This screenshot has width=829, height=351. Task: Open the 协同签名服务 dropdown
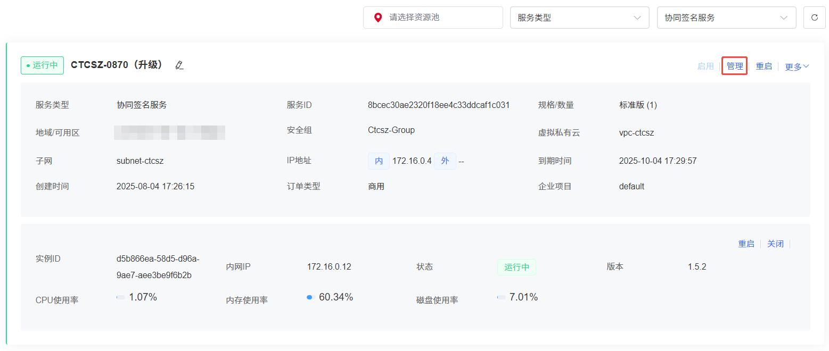726,18
